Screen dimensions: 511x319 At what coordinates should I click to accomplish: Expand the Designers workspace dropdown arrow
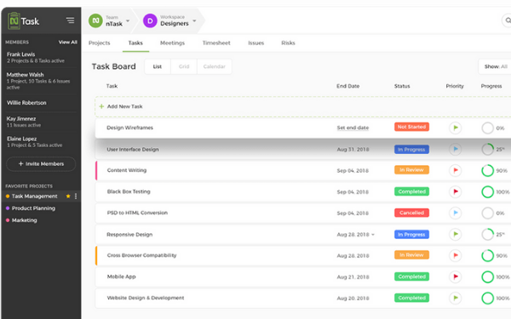194,20
